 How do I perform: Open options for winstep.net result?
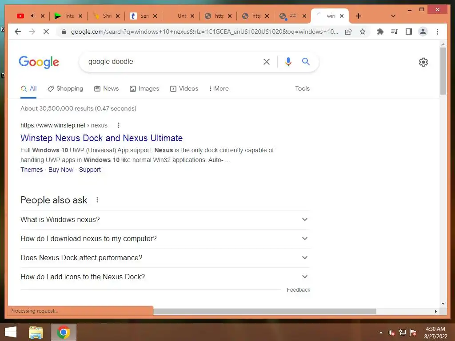[x=118, y=125]
